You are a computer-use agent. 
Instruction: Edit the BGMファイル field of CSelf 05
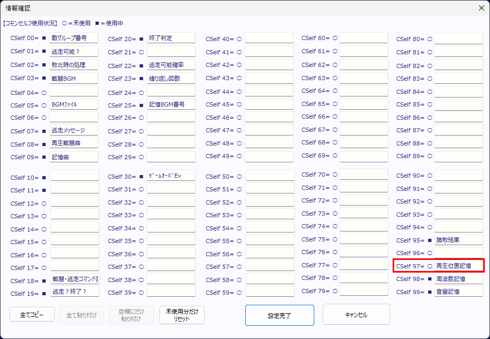pyautogui.click(x=74, y=105)
